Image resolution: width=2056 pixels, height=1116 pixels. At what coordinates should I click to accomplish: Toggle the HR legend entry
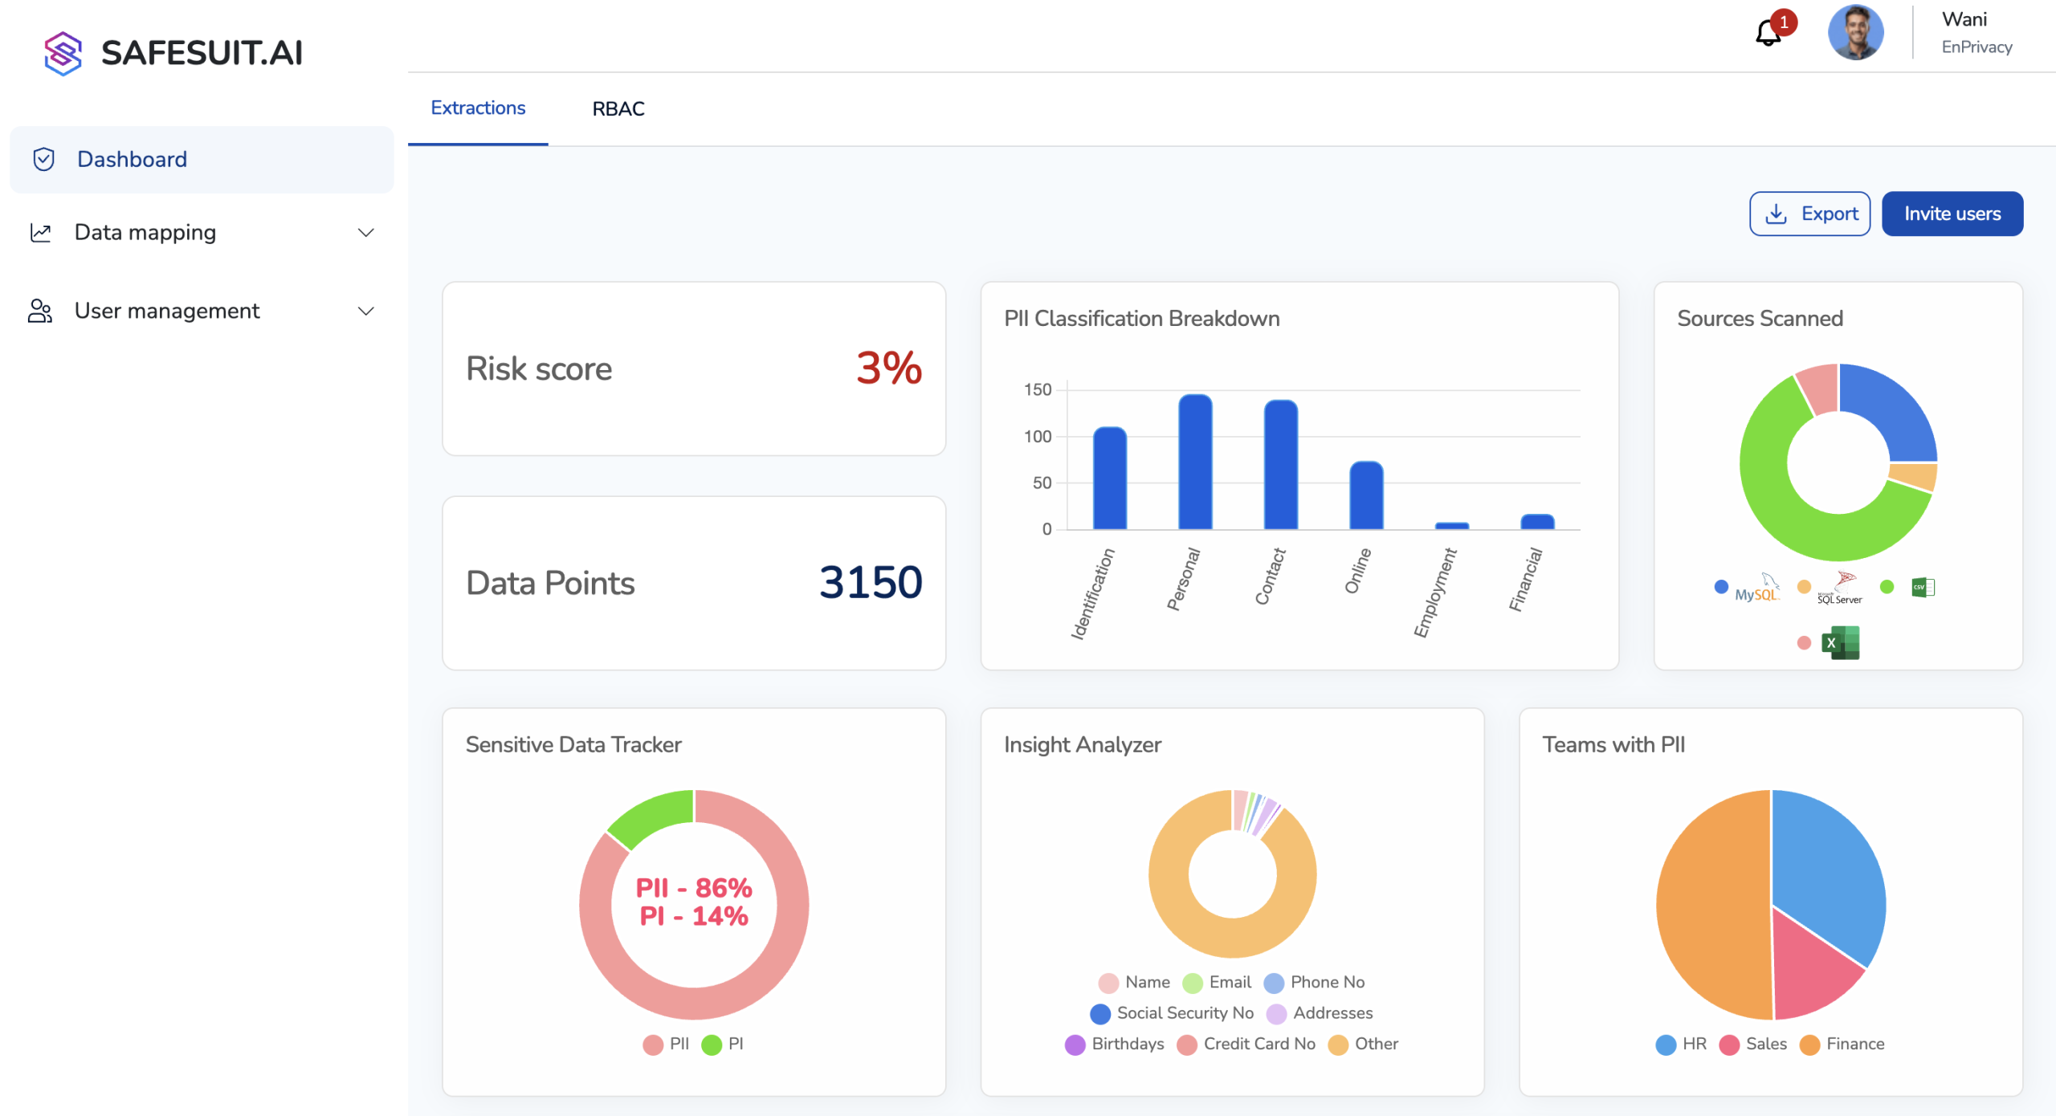click(1681, 1044)
